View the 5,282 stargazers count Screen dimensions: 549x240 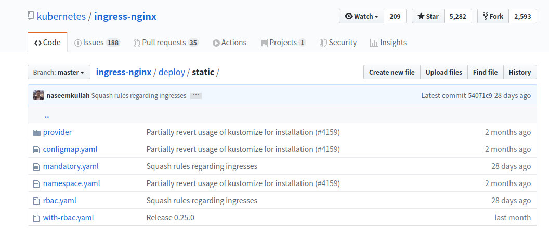457,16
